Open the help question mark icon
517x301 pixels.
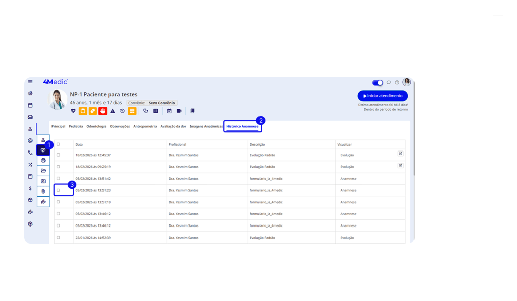coord(397,83)
